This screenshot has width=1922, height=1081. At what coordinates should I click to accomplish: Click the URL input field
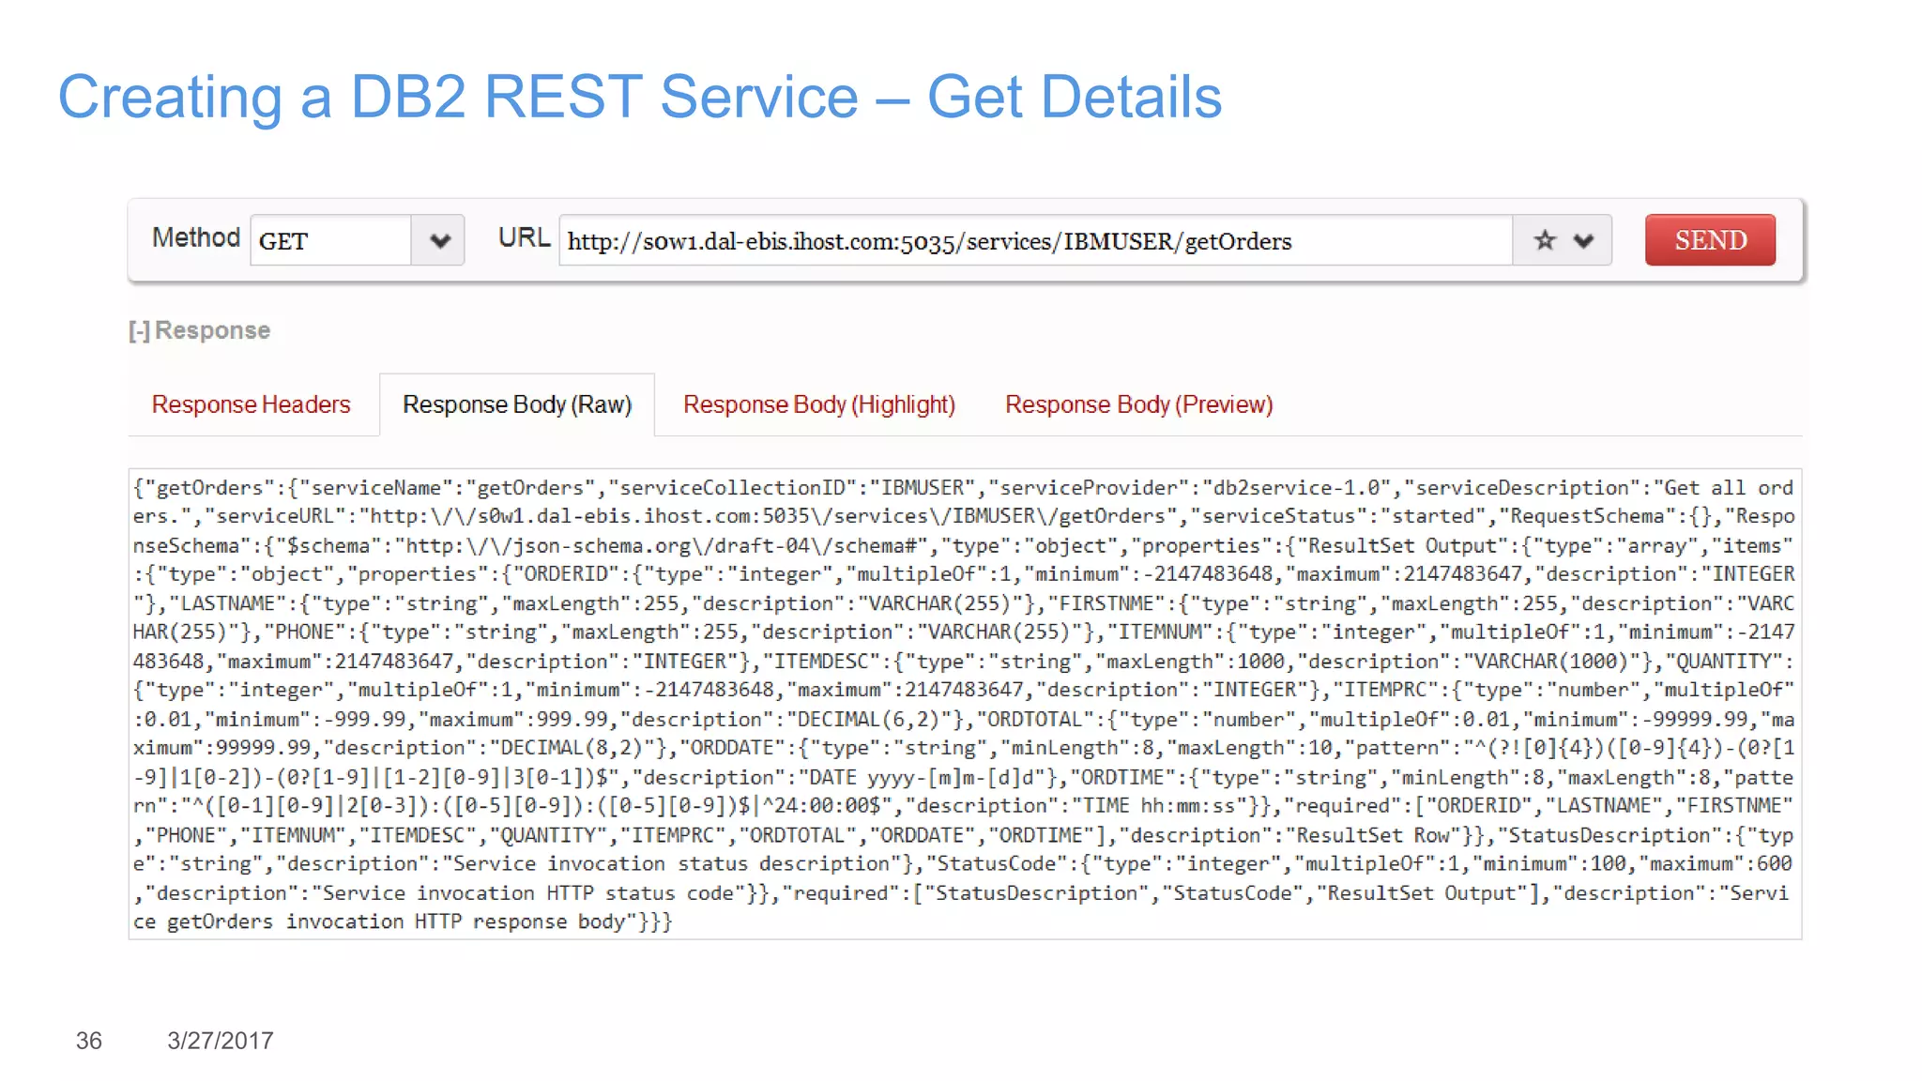pyautogui.click(x=1035, y=240)
